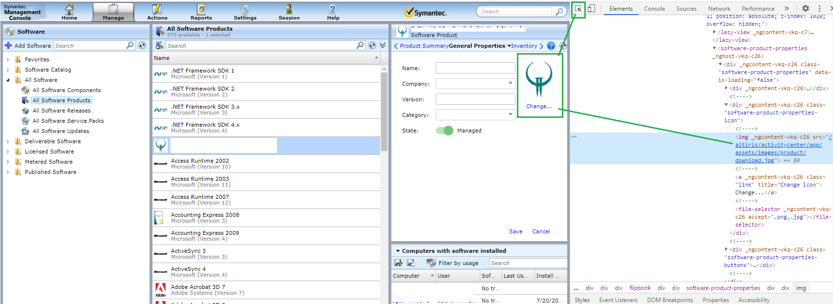Sort by Computer column header
833x304 pixels.
[x=414, y=276]
